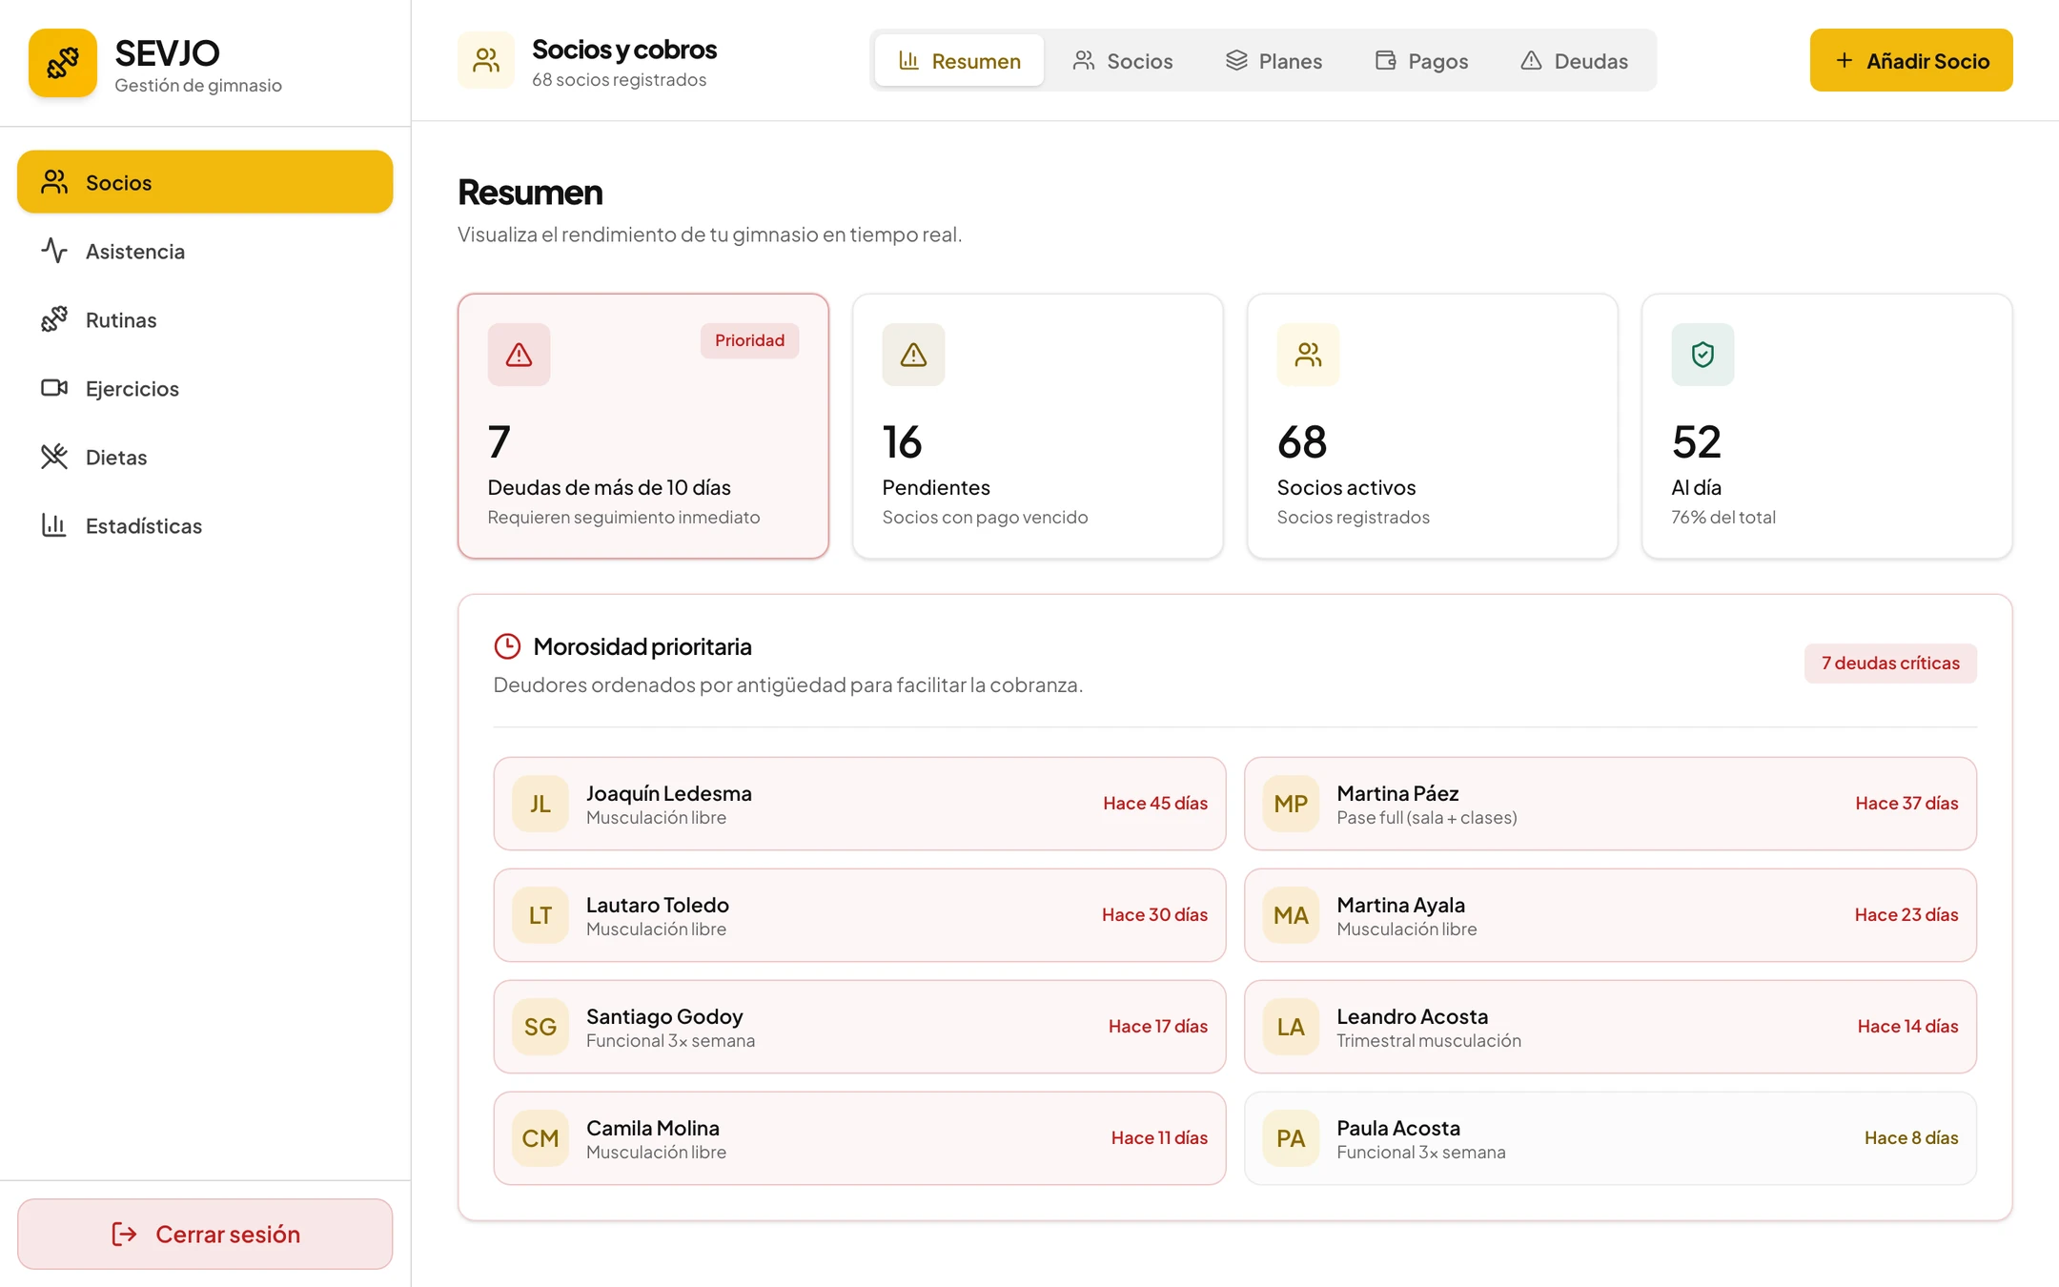The width and height of the screenshot is (2059, 1287).
Task: Select the active Socios sidebar item
Action: (x=205, y=181)
